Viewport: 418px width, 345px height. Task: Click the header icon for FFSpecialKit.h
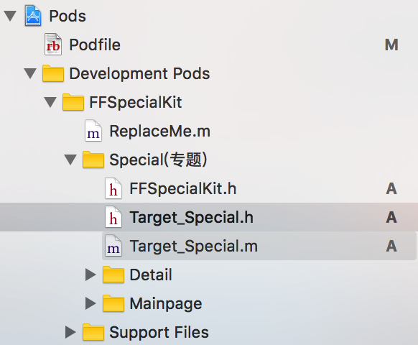point(113,188)
